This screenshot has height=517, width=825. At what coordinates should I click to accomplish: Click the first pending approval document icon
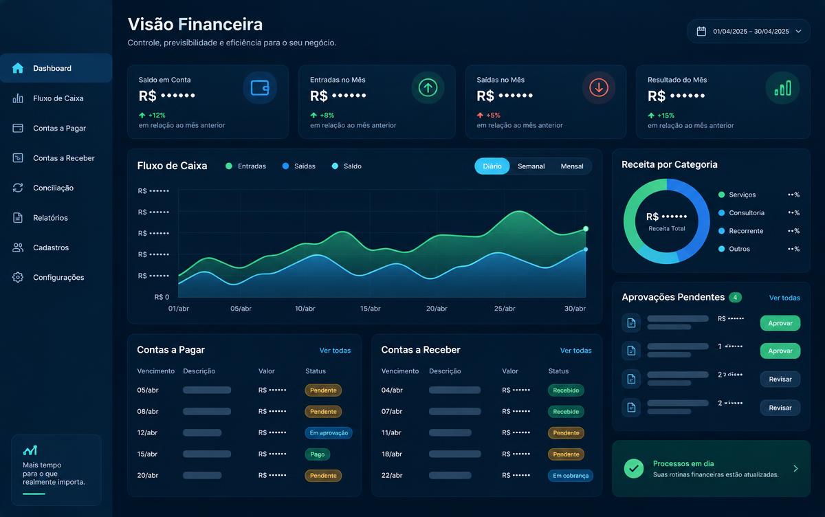[631, 322]
